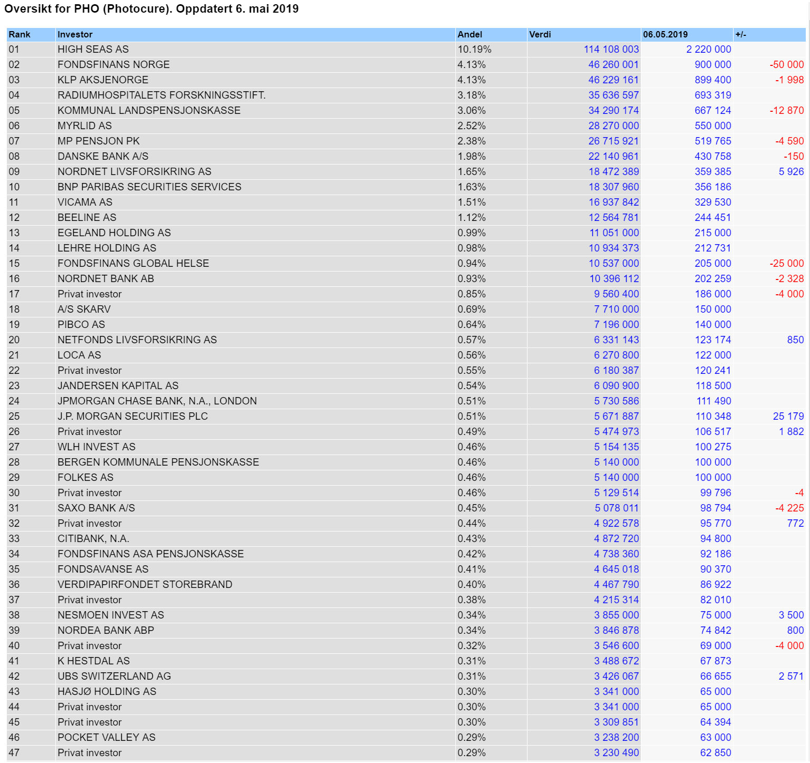Open HIGH SEAS AS value 114 108 003
Image resolution: width=810 pixels, height=763 pixels.
(611, 49)
